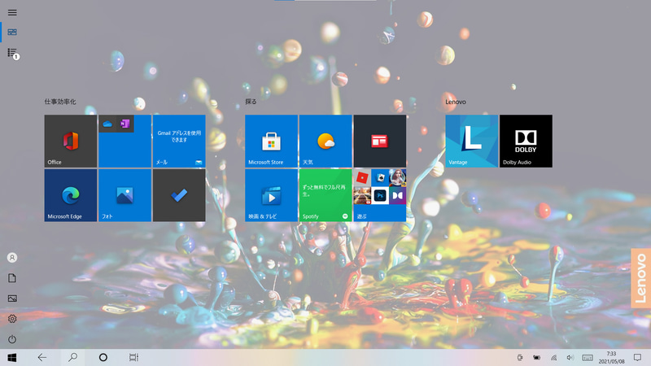Click the 探る group heading

click(x=251, y=102)
